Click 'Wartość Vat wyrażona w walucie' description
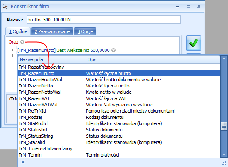Image resolution: width=228 pixels, height=167 pixels. pyautogui.click(x=119, y=105)
